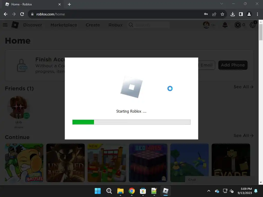This screenshot has width=263, height=197.
Task: Open Windows Start menu
Action: pos(98,191)
